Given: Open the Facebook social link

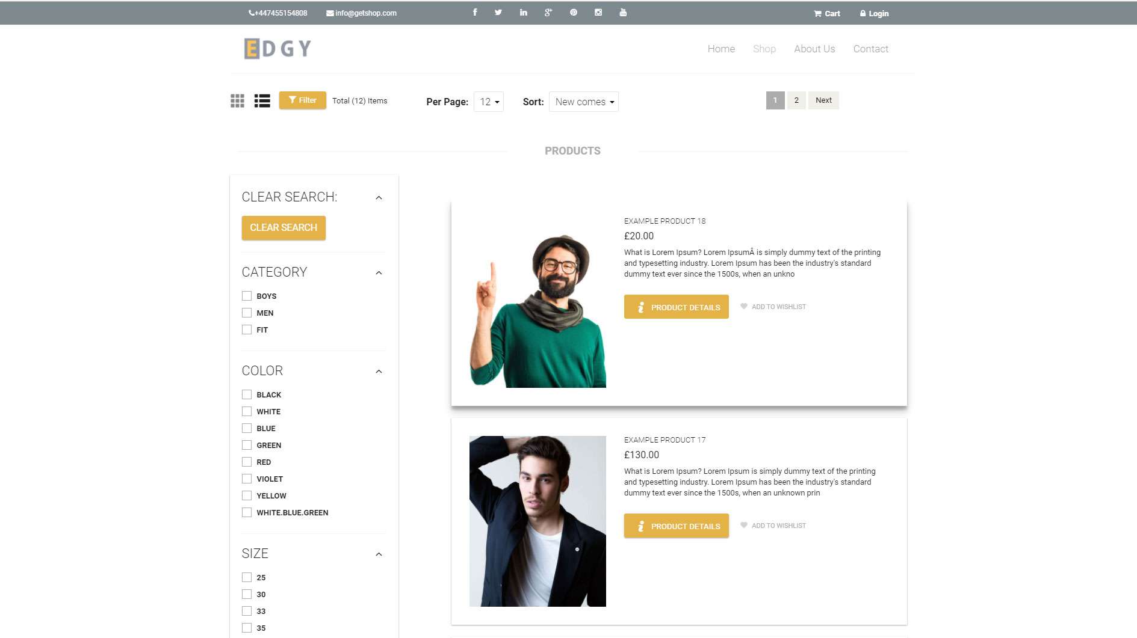Looking at the screenshot, I should [x=475, y=13].
